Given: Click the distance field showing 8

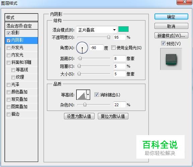Looking at the screenshot, I should [119, 58].
